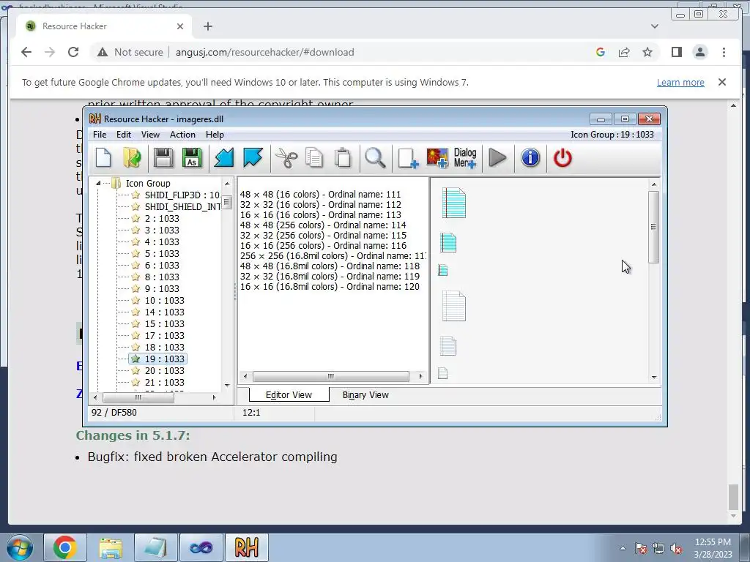Click the New blank script icon in toolbar
Image resolution: width=750 pixels, height=562 pixels.
click(103, 158)
